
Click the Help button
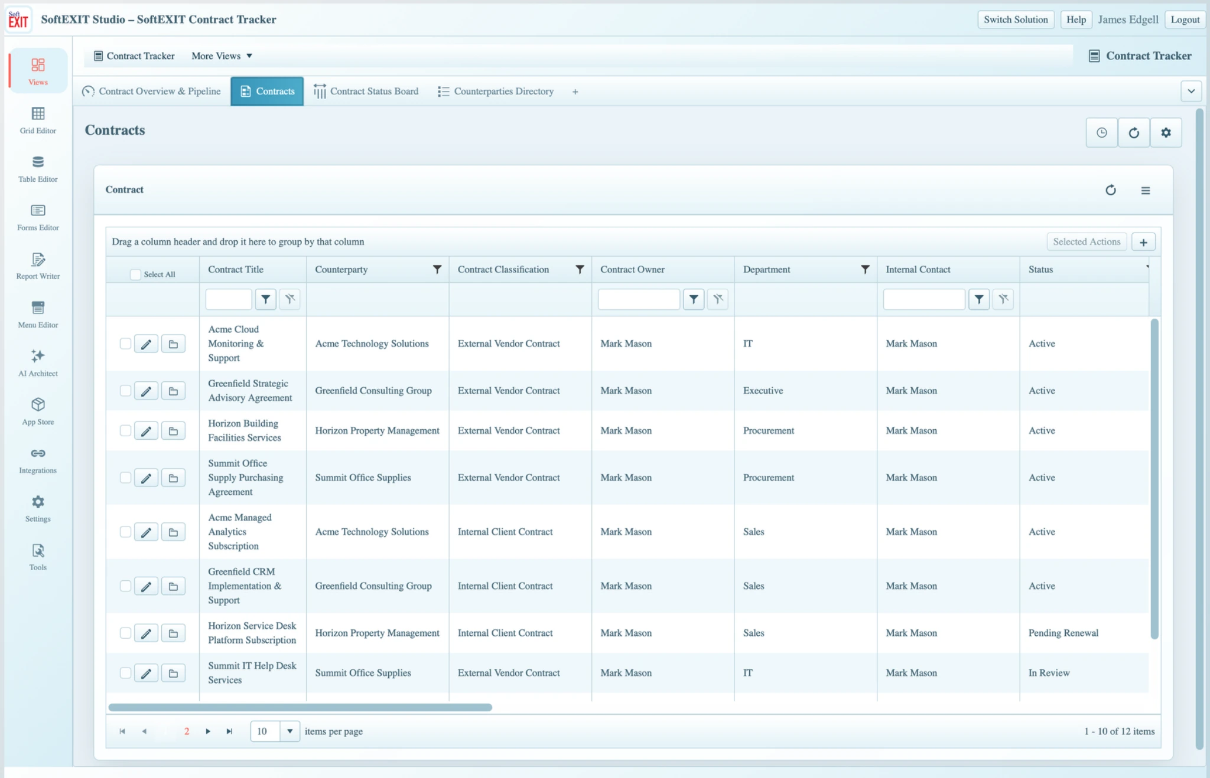tap(1076, 19)
